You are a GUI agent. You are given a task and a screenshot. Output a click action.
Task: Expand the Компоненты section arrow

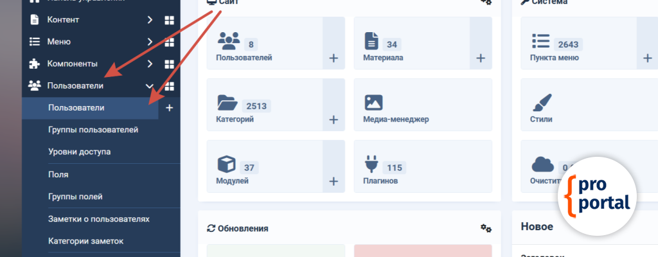click(150, 64)
